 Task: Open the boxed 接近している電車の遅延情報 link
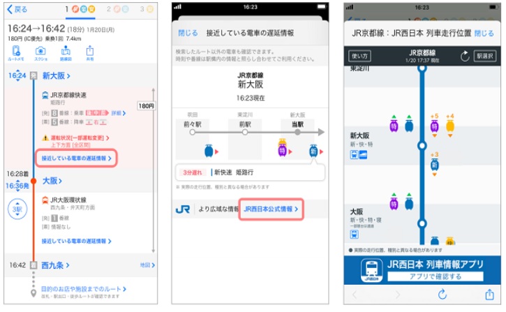76,158
